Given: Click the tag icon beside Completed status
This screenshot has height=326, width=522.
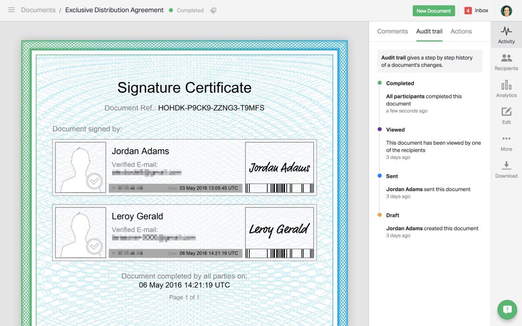Looking at the screenshot, I should (214, 11).
